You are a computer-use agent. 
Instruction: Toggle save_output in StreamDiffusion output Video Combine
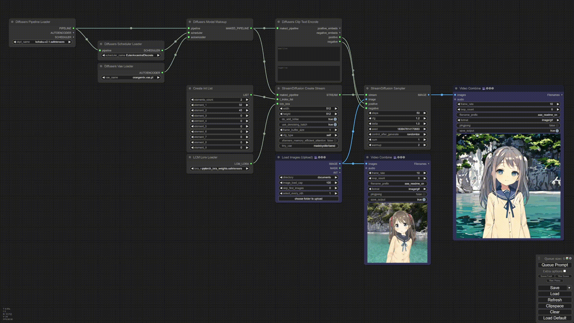click(557, 131)
